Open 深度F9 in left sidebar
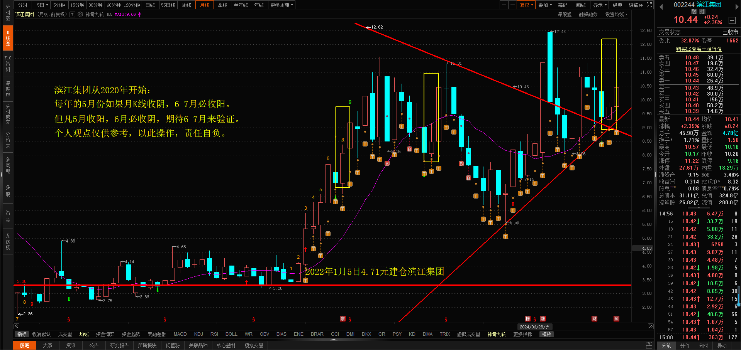This screenshot has height=350, width=741. 8,89
